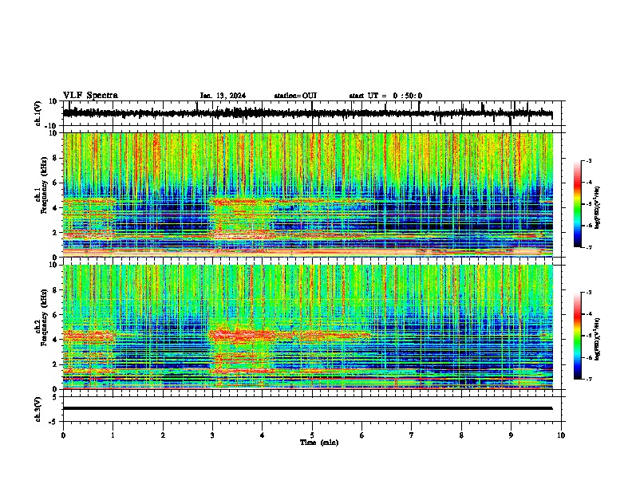Click the ch.1 "Frequency (kHz)" axis label

(x=45, y=185)
